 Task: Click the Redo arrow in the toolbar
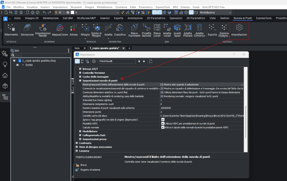click(x=49, y=12)
